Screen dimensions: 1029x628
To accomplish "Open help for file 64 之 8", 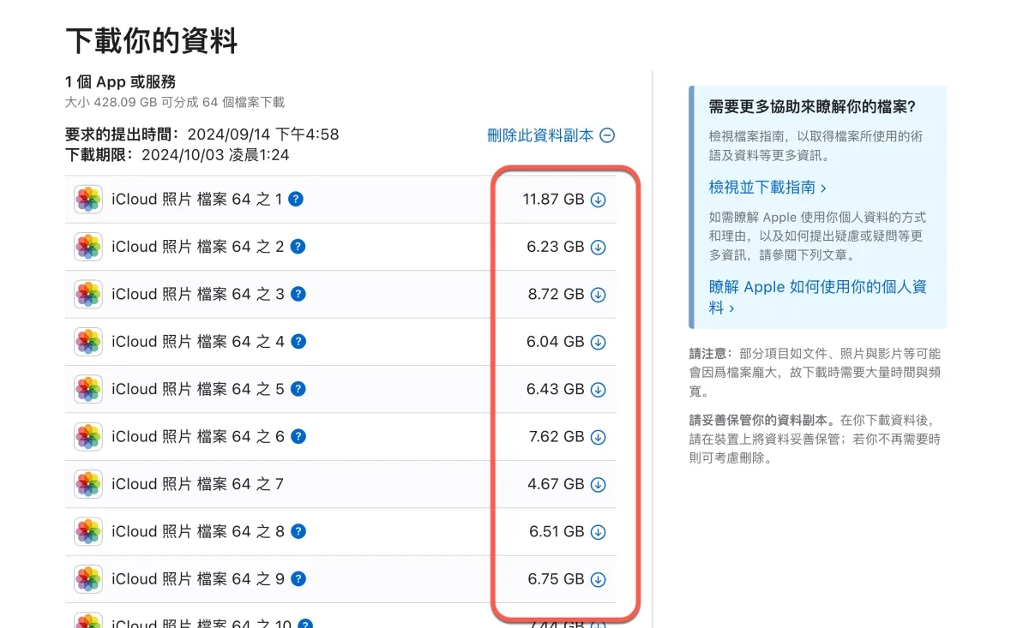I will click(x=298, y=531).
